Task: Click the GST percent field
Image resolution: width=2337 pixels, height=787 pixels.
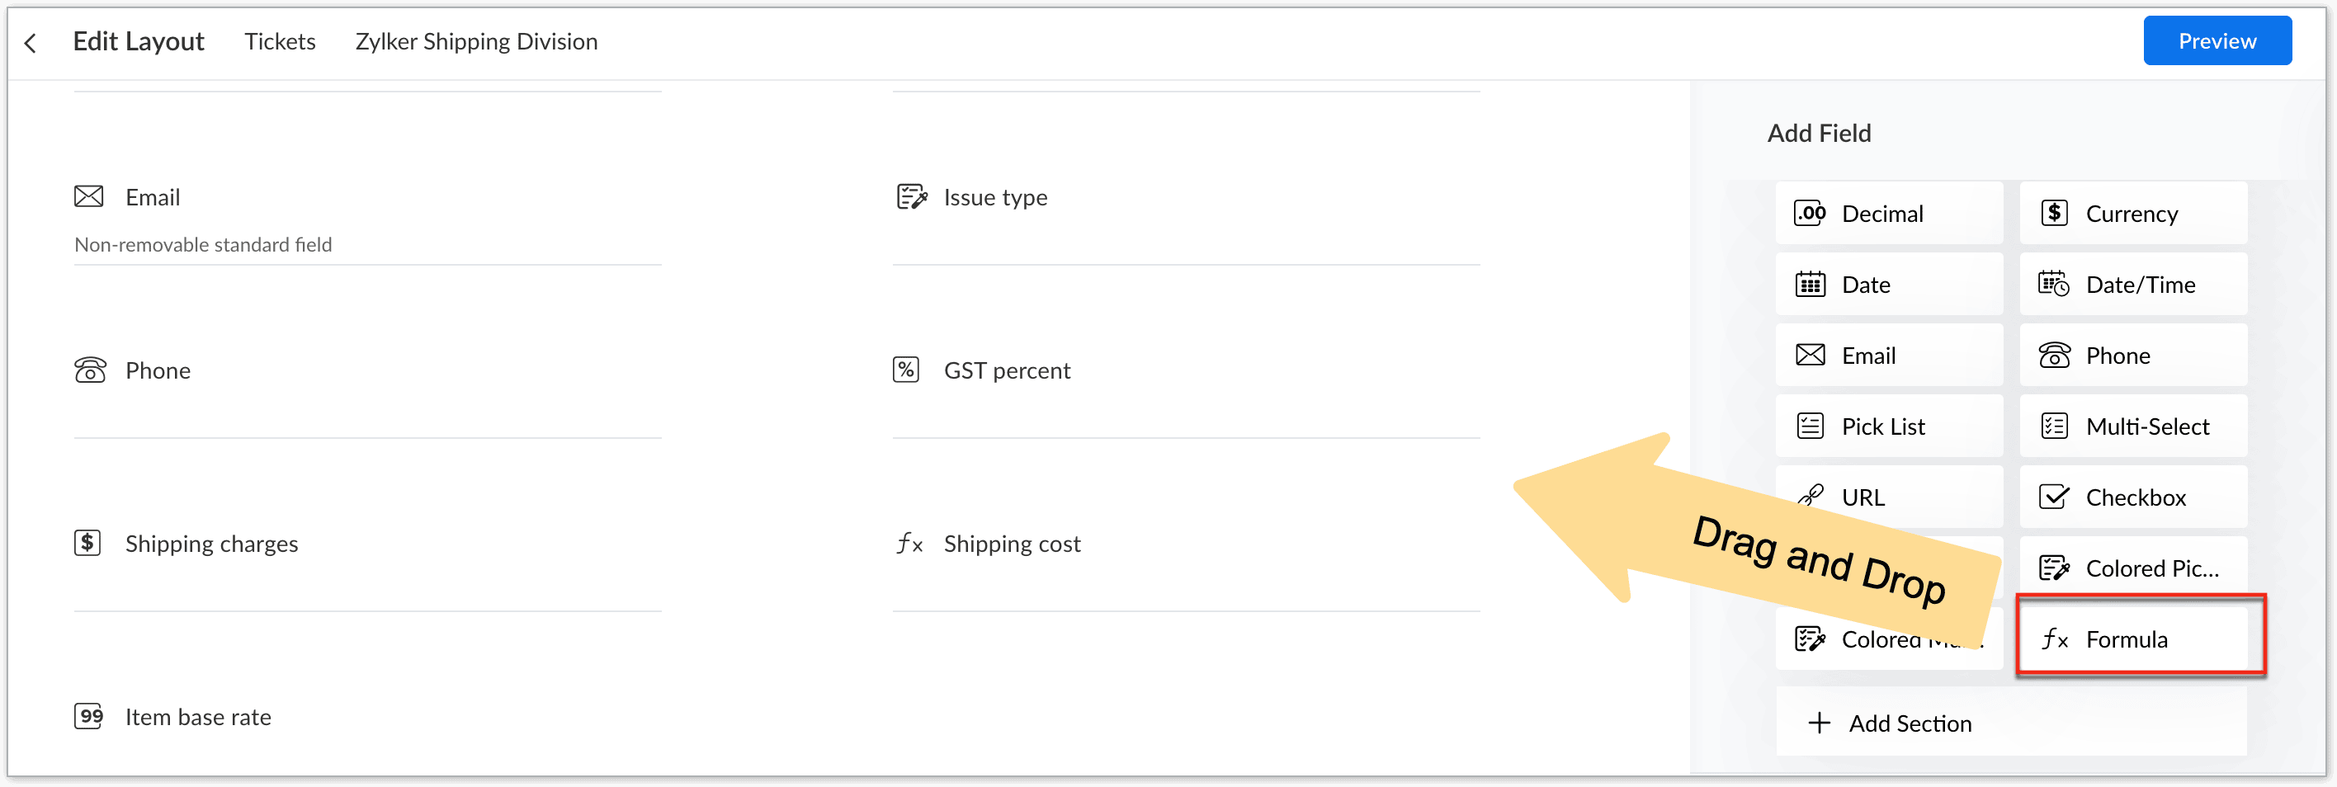Action: (1006, 371)
